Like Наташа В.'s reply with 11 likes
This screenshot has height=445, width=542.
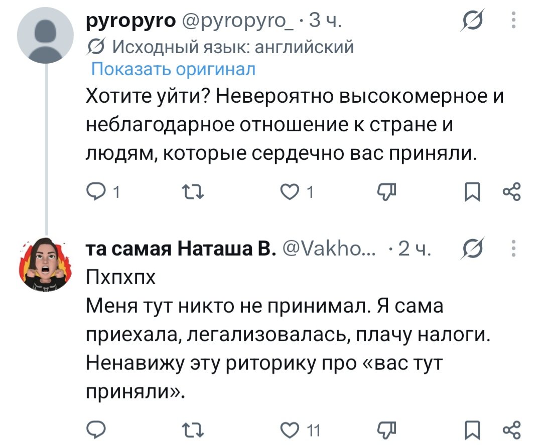290,430
